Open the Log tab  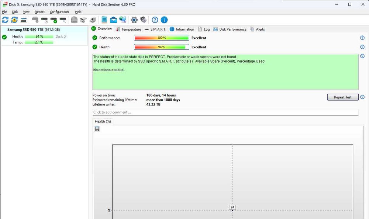pos(204,29)
